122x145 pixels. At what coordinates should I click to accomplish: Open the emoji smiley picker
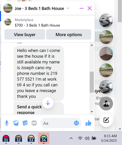(x=76, y=123)
